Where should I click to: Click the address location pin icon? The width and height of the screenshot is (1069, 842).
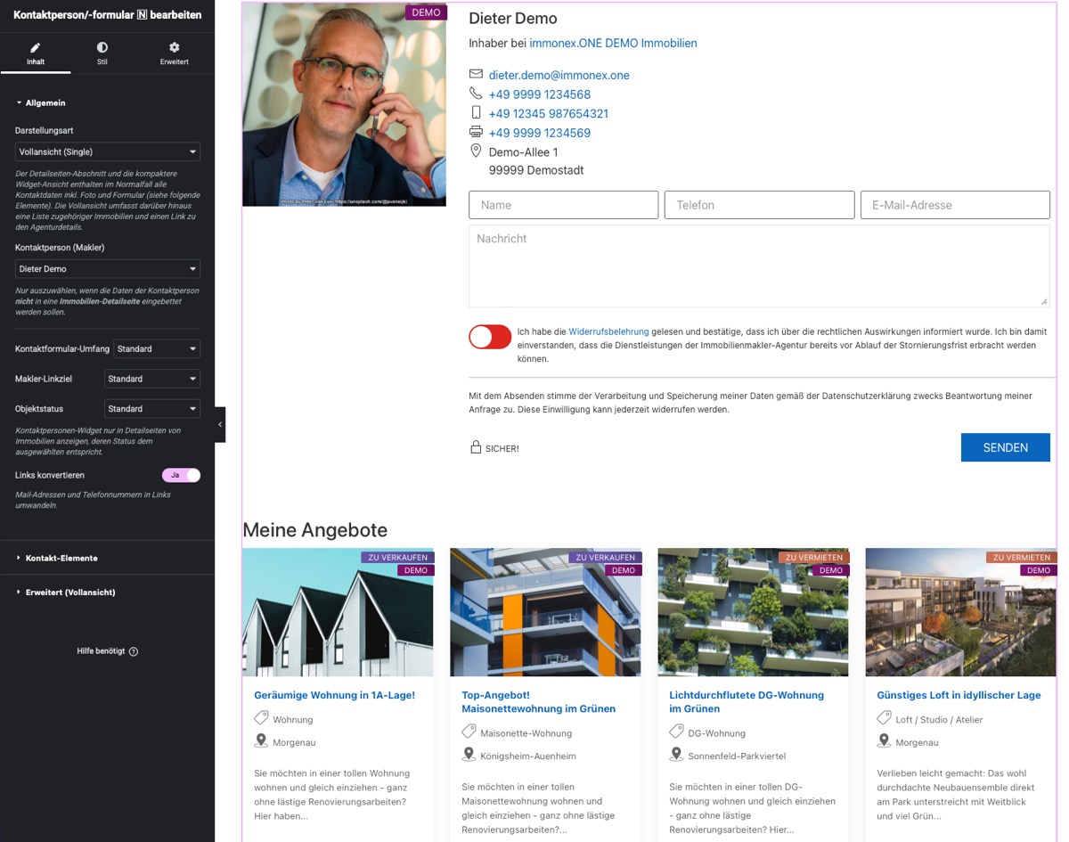click(x=476, y=151)
